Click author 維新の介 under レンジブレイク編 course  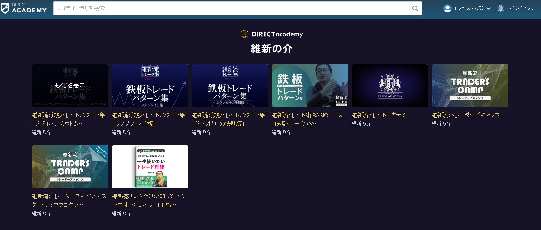point(122,132)
